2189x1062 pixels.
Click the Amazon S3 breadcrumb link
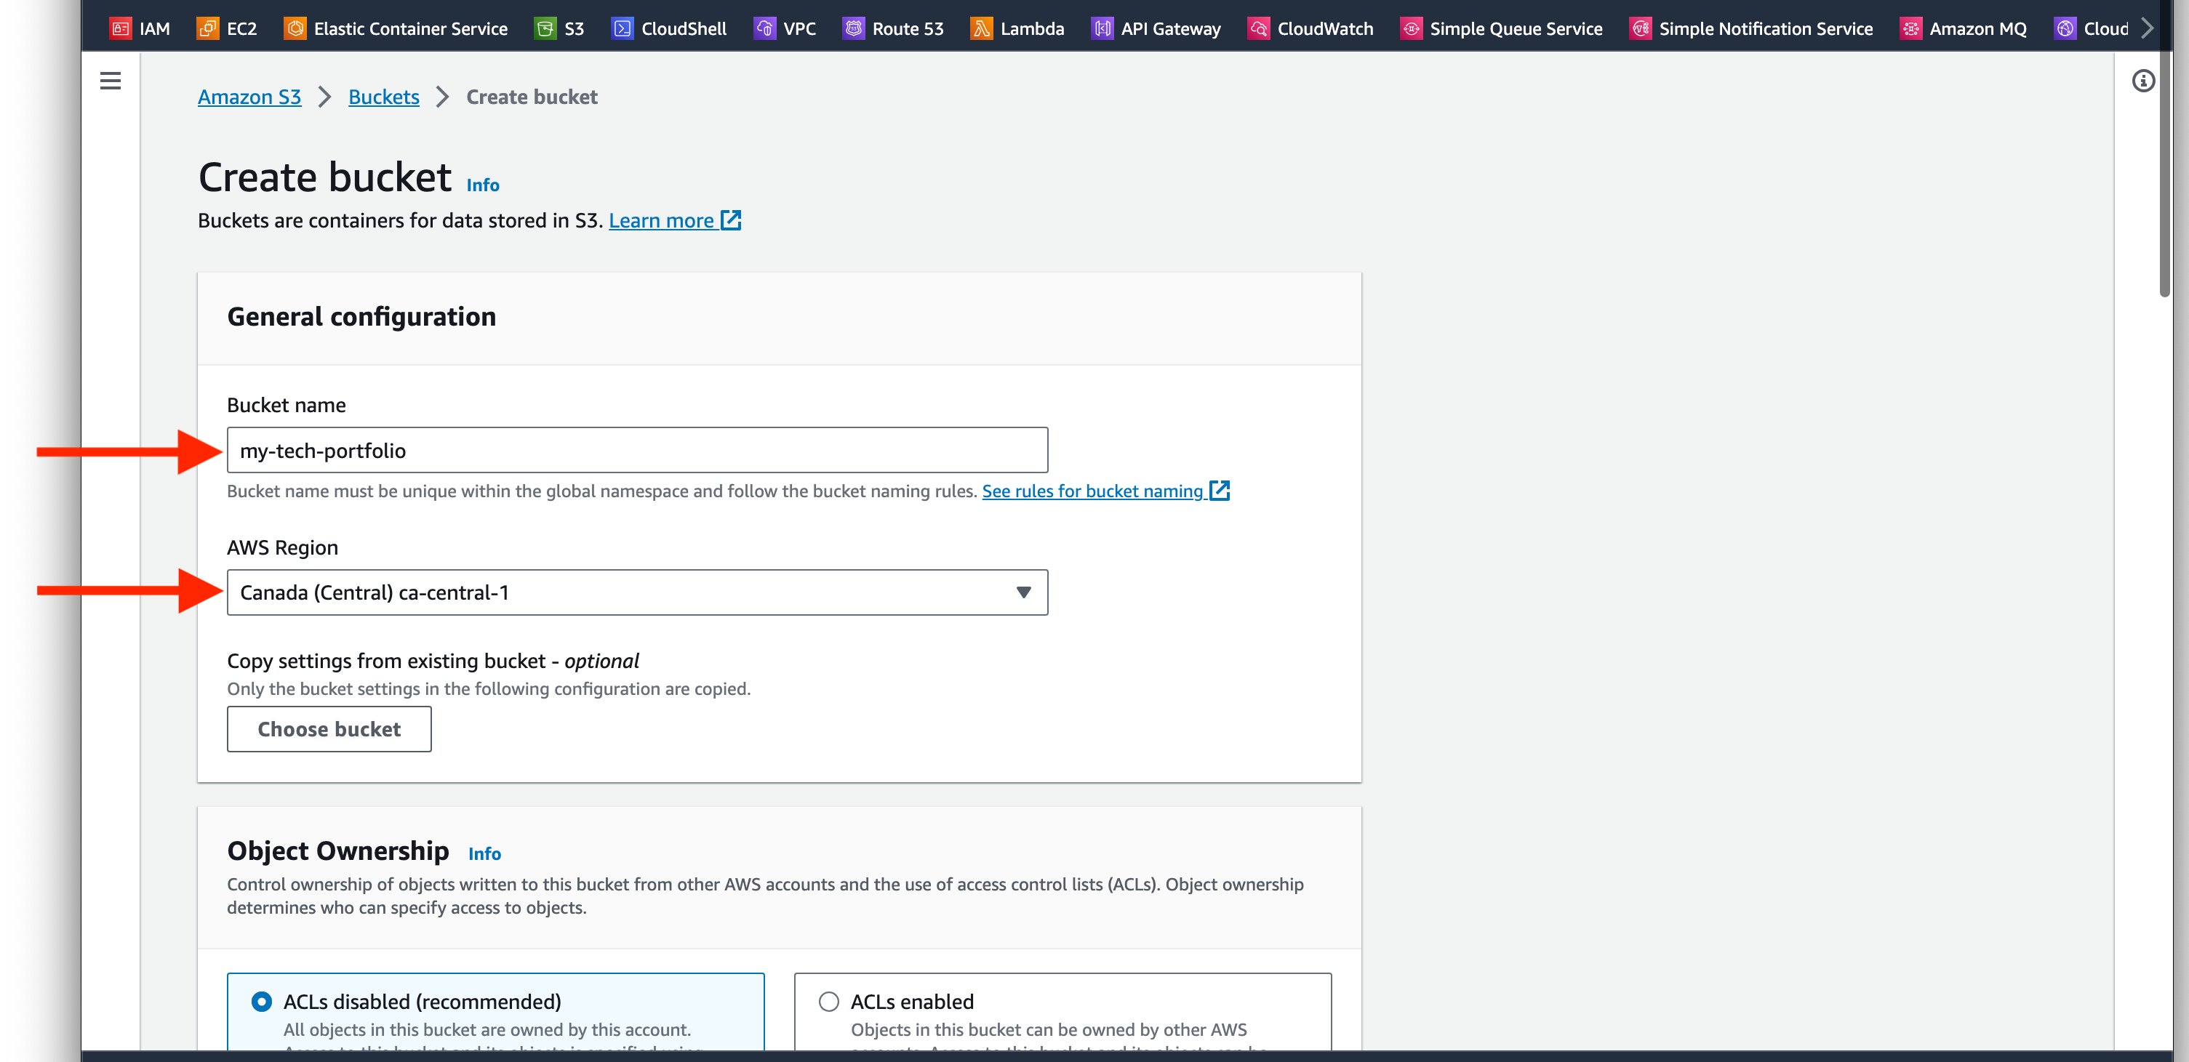tap(249, 97)
